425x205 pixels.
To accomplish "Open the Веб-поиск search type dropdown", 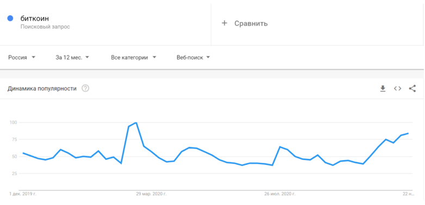I will [x=193, y=57].
